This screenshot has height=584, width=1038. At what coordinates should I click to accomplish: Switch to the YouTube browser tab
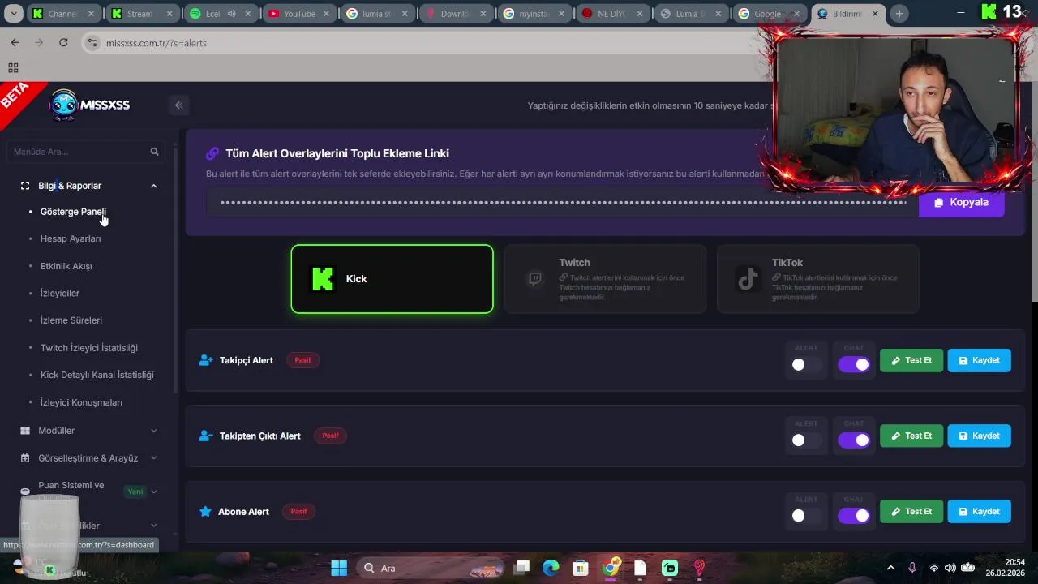pos(298,14)
